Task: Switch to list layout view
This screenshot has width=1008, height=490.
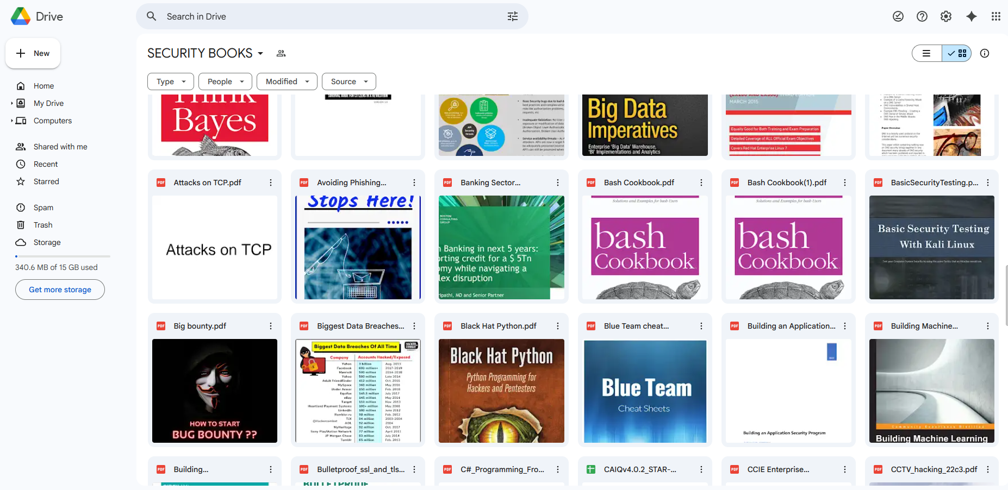Action: tap(927, 53)
